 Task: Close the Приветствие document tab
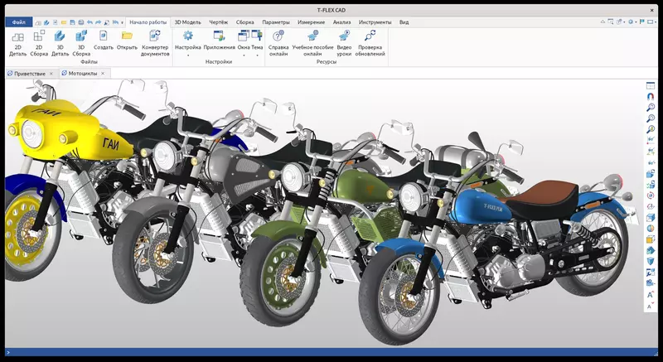pyautogui.click(x=51, y=74)
